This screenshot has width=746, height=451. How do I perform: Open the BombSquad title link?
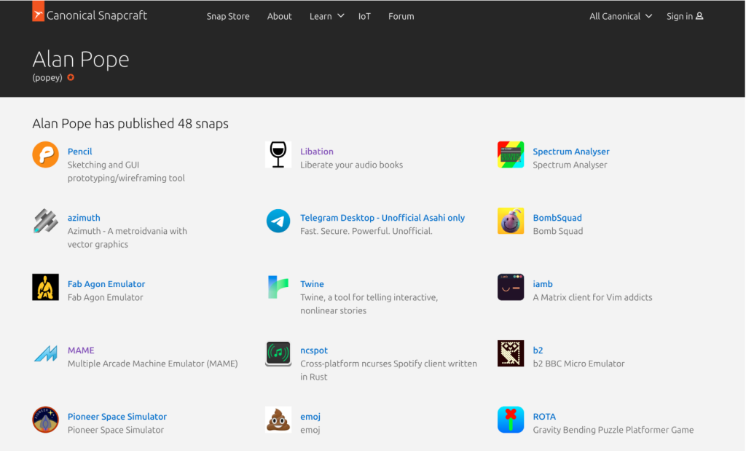click(557, 217)
